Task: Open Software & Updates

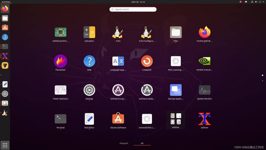Action: (x=118, y=92)
